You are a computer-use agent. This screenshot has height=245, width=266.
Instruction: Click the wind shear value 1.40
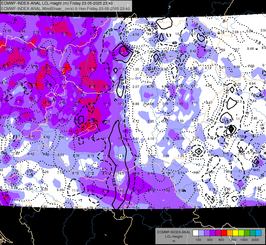point(180,103)
